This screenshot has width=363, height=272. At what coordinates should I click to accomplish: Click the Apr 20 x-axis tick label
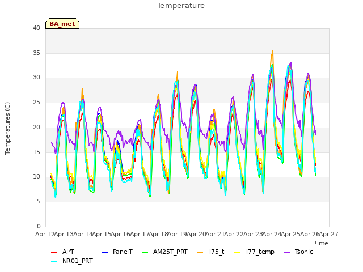196,234
